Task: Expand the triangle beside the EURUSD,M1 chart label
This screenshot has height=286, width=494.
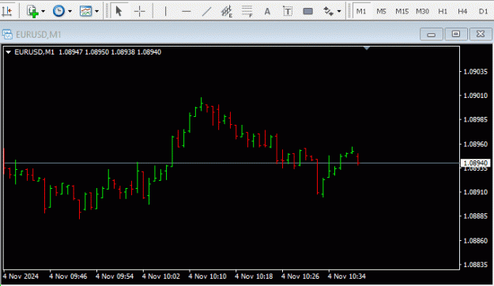Action: (9, 52)
